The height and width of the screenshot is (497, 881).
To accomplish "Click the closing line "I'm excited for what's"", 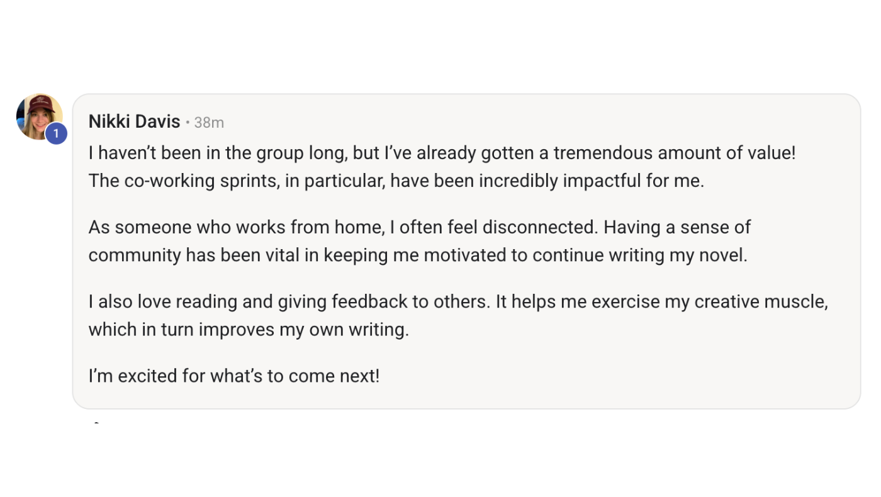I will [234, 376].
